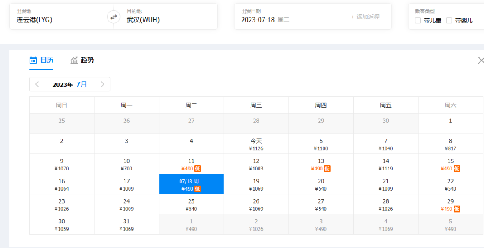Select 今天 priced ¥1126
The height and width of the screenshot is (248, 484).
256,144
